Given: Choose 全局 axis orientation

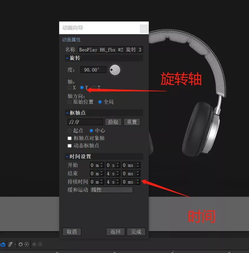Looking at the screenshot, I should pyautogui.click(x=100, y=102).
